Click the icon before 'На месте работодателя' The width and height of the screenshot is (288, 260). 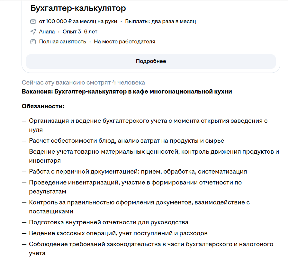pyautogui.click(x=33, y=41)
